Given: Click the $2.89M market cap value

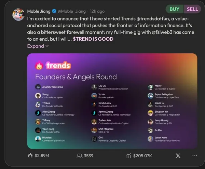Looking at the screenshot, I should coord(42,156).
